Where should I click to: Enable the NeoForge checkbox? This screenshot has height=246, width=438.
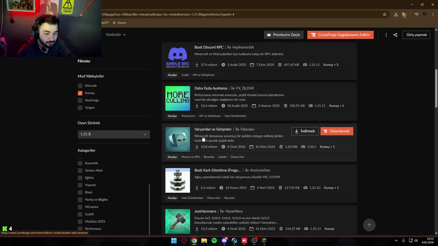80,100
